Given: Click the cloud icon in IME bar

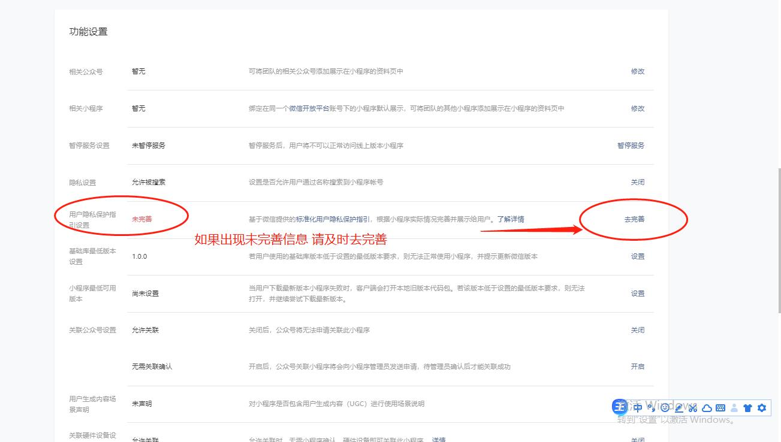Looking at the screenshot, I should (707, 408).
